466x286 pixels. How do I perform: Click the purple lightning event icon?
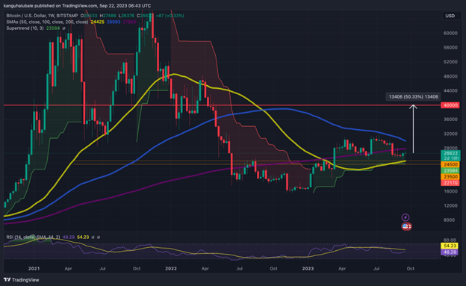click(406, 217)
